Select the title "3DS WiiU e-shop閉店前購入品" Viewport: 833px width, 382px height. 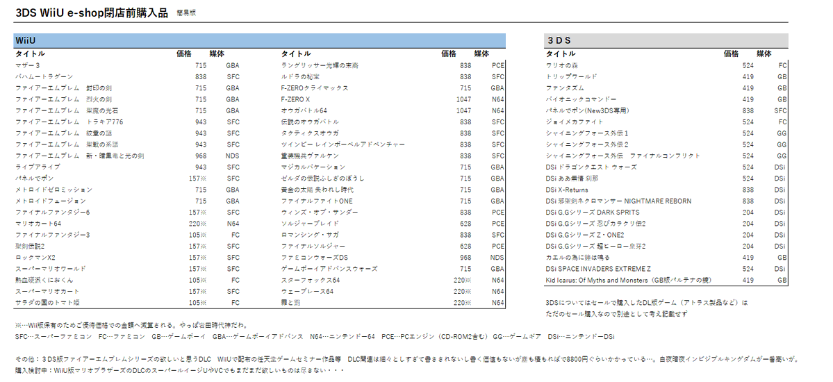(x=92, y=13)
